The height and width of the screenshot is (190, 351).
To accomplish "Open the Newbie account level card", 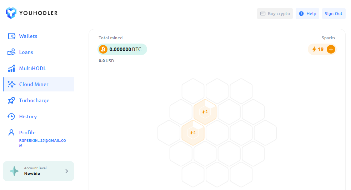I will pyautogui.click(x=39, y=171).
